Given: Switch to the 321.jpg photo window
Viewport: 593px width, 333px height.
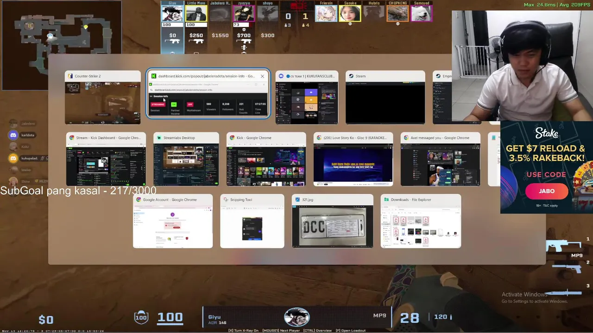Looking at the screenshot, I should [x=332, y=221].
